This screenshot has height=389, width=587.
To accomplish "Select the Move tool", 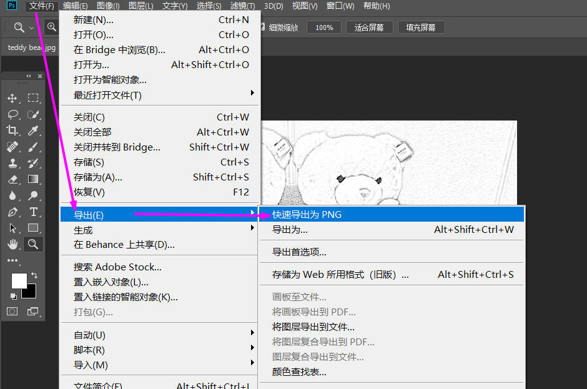I will (12, 98).
